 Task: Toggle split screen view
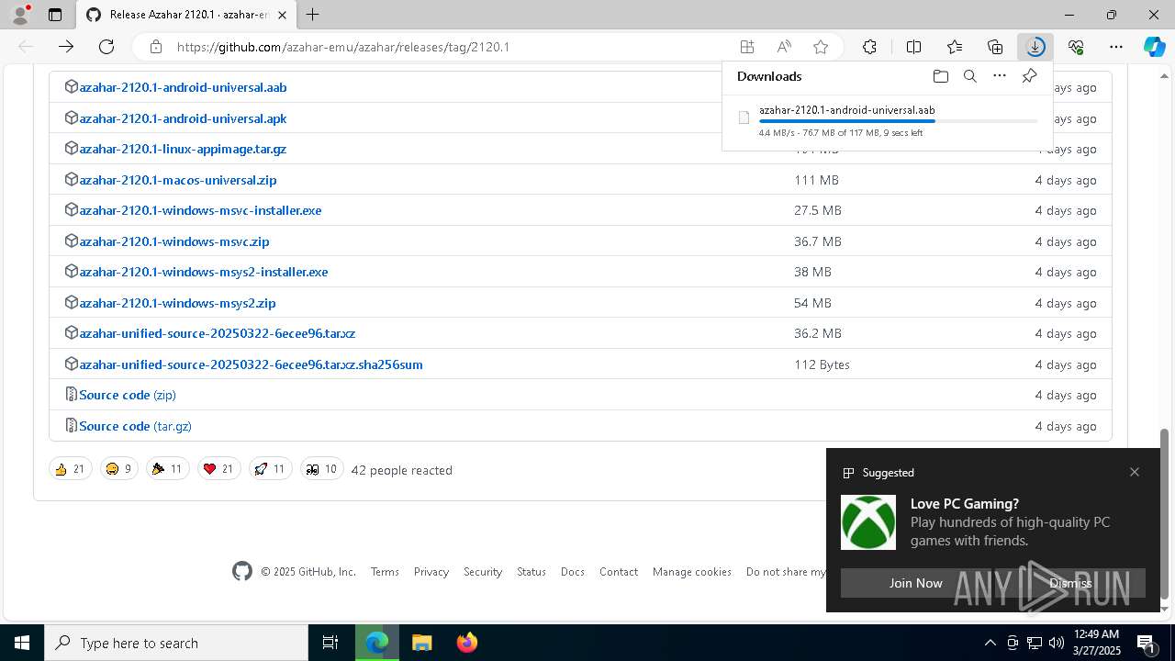pos(914,47)
